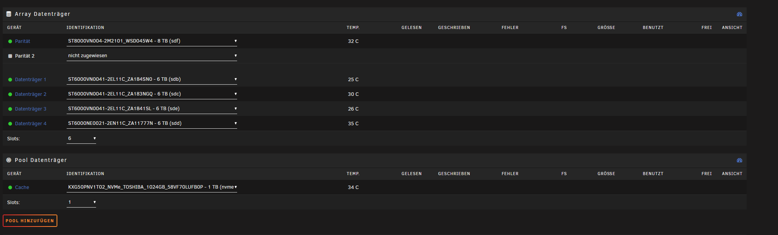Open Datenträger 4 ST6000NE0021 disk dropdown
Image resolution: width=778 pixels, height=235 pixels.
pos(152,123)
